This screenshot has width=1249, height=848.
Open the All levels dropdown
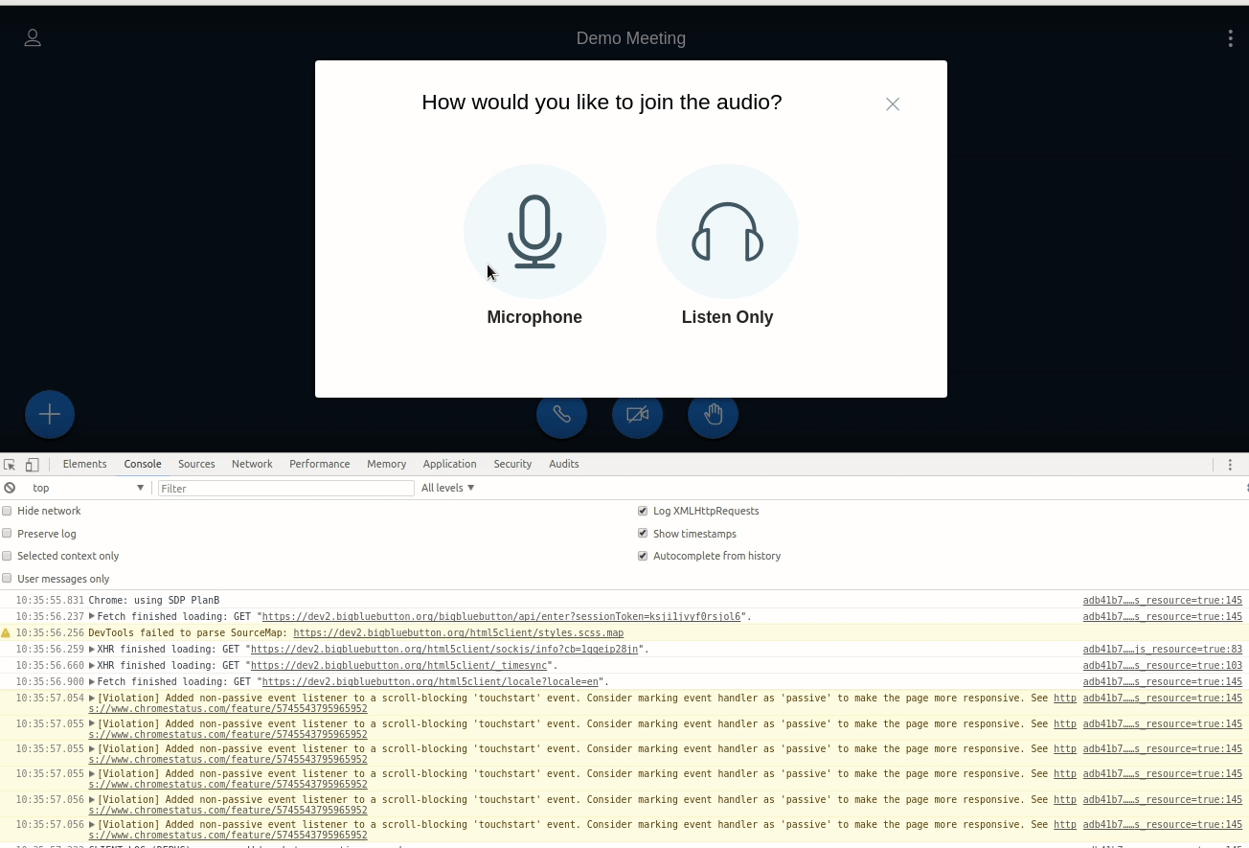pyautogui.click(x=448, y=488)
